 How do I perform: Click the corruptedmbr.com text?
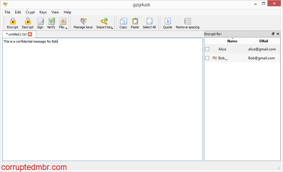[x=34, y=167]
